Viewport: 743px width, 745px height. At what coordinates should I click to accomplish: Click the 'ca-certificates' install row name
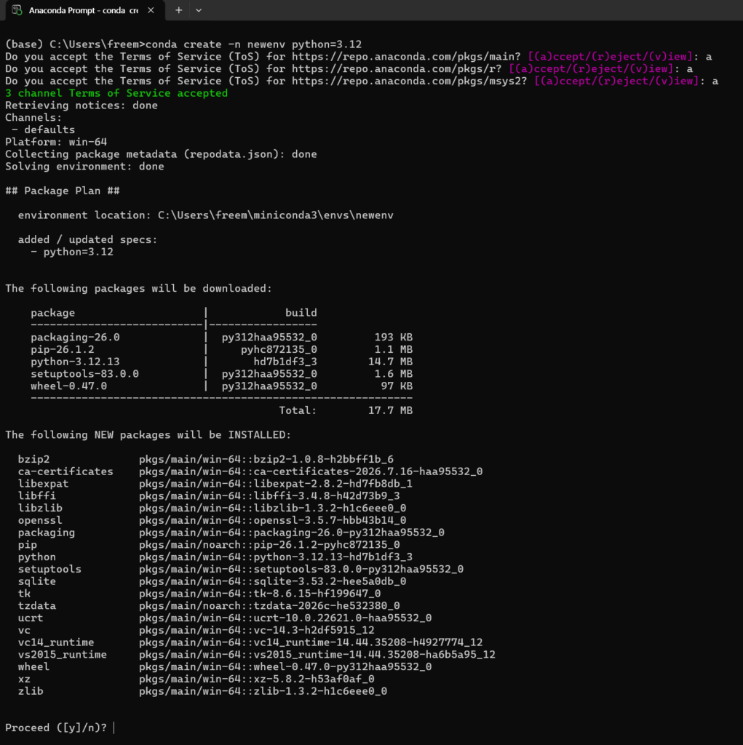point(65,471)
